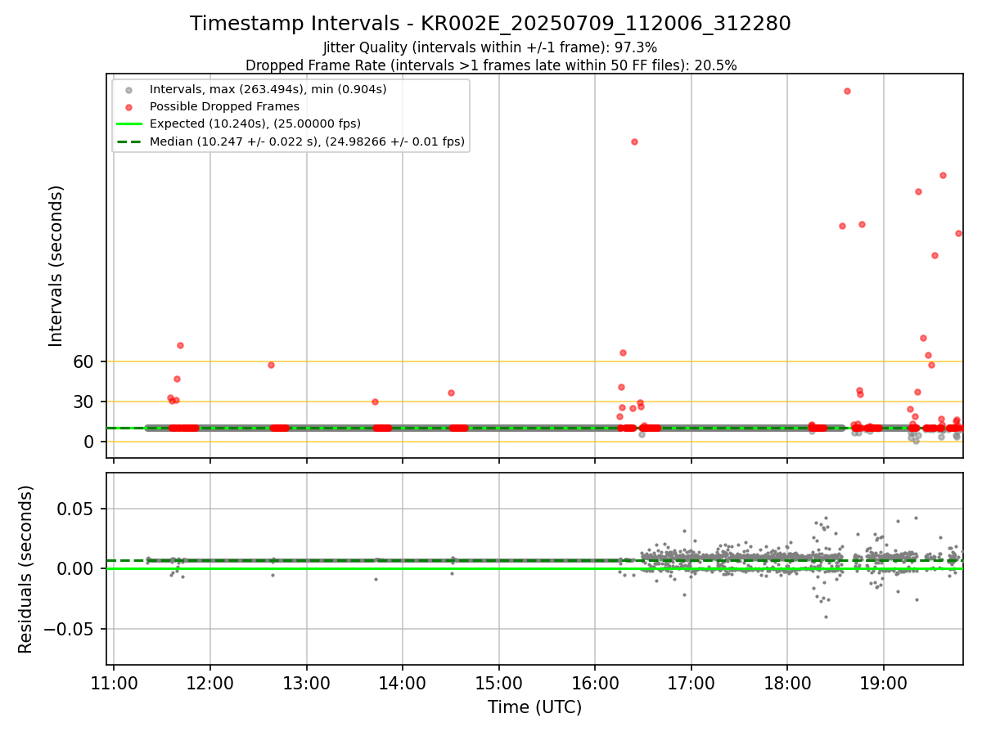The width and height of the screenshot is (982, 736).
Task: Click the 'Time (UTC)' x-axis label
Action: [534, 707]
